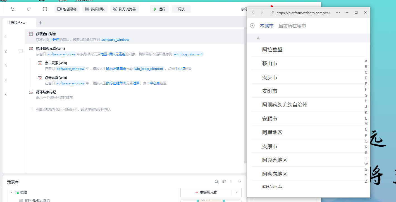
Task: Click the location pin icon
Action: pos(252,26)
